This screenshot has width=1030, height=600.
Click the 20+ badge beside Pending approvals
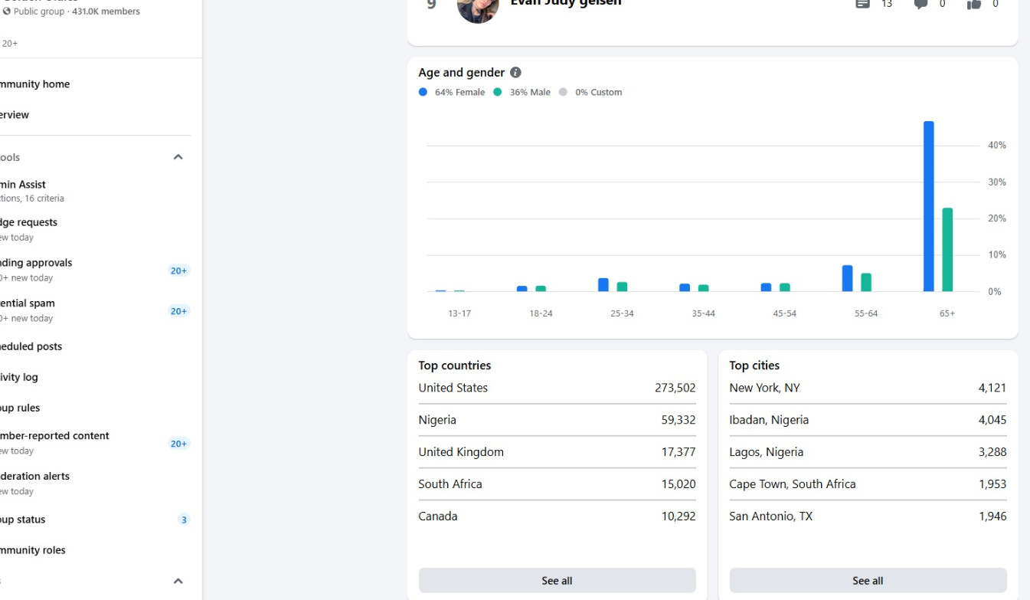coord(179,270)
